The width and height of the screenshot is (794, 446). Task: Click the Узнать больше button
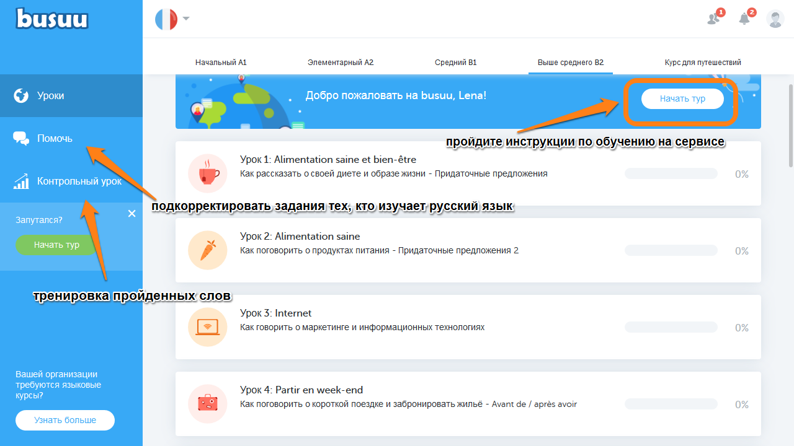(x=65, y=420)
